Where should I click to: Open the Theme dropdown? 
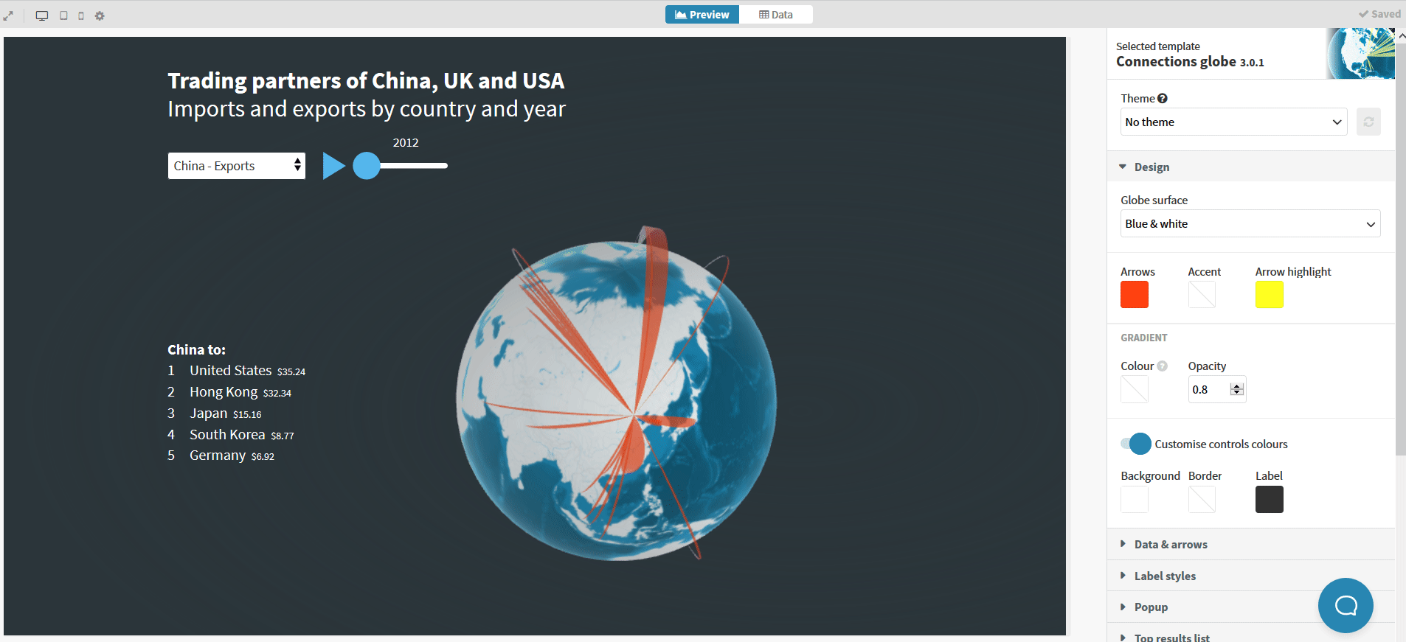tap(1233, 122)
